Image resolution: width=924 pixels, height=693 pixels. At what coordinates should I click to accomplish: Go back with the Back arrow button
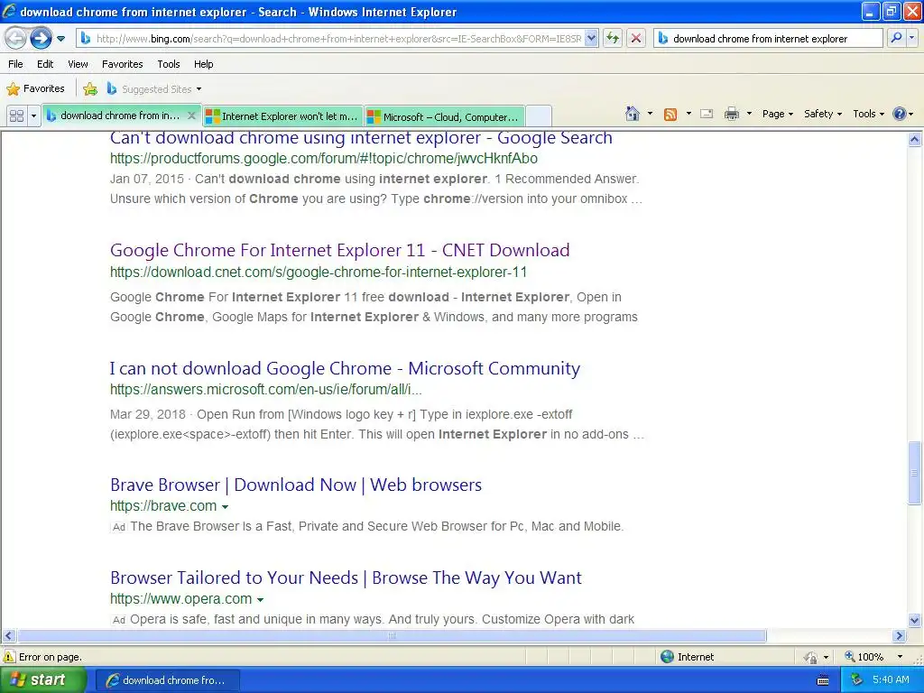16,39
